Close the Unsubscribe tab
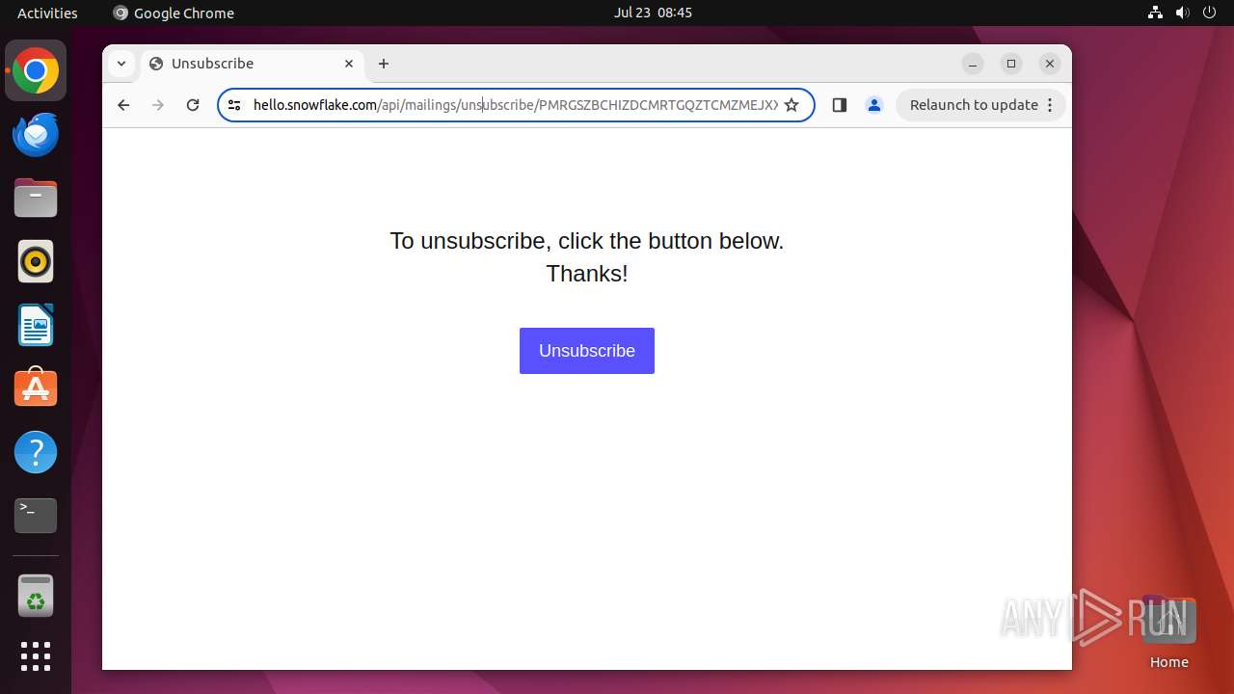 coord(349,64)
